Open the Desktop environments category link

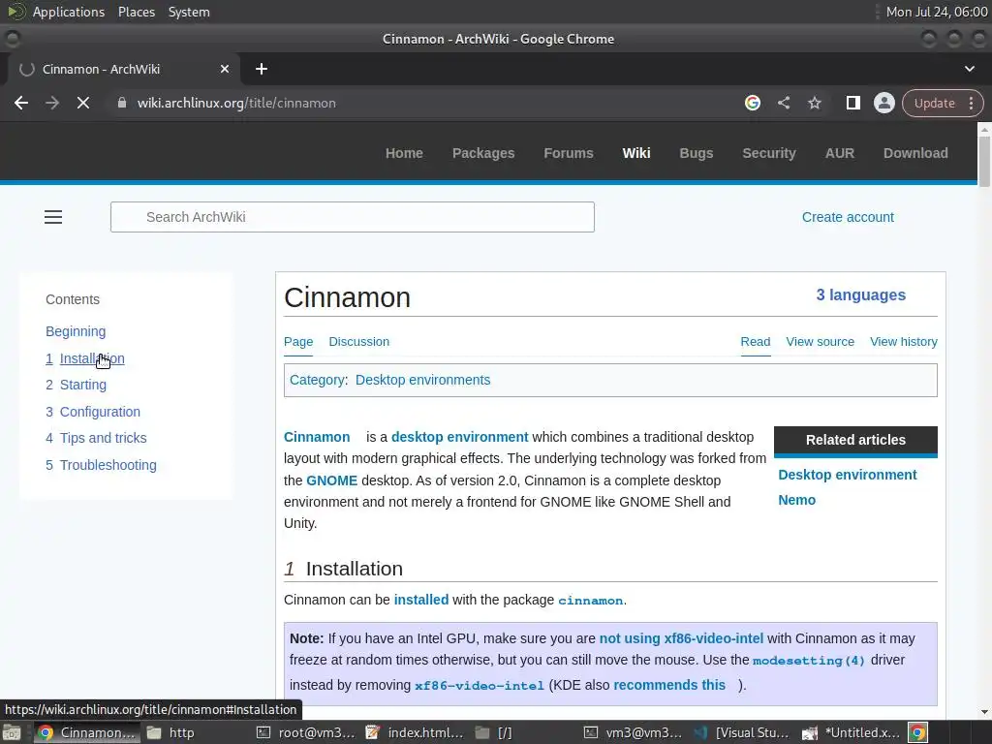(x=422, y=380)
